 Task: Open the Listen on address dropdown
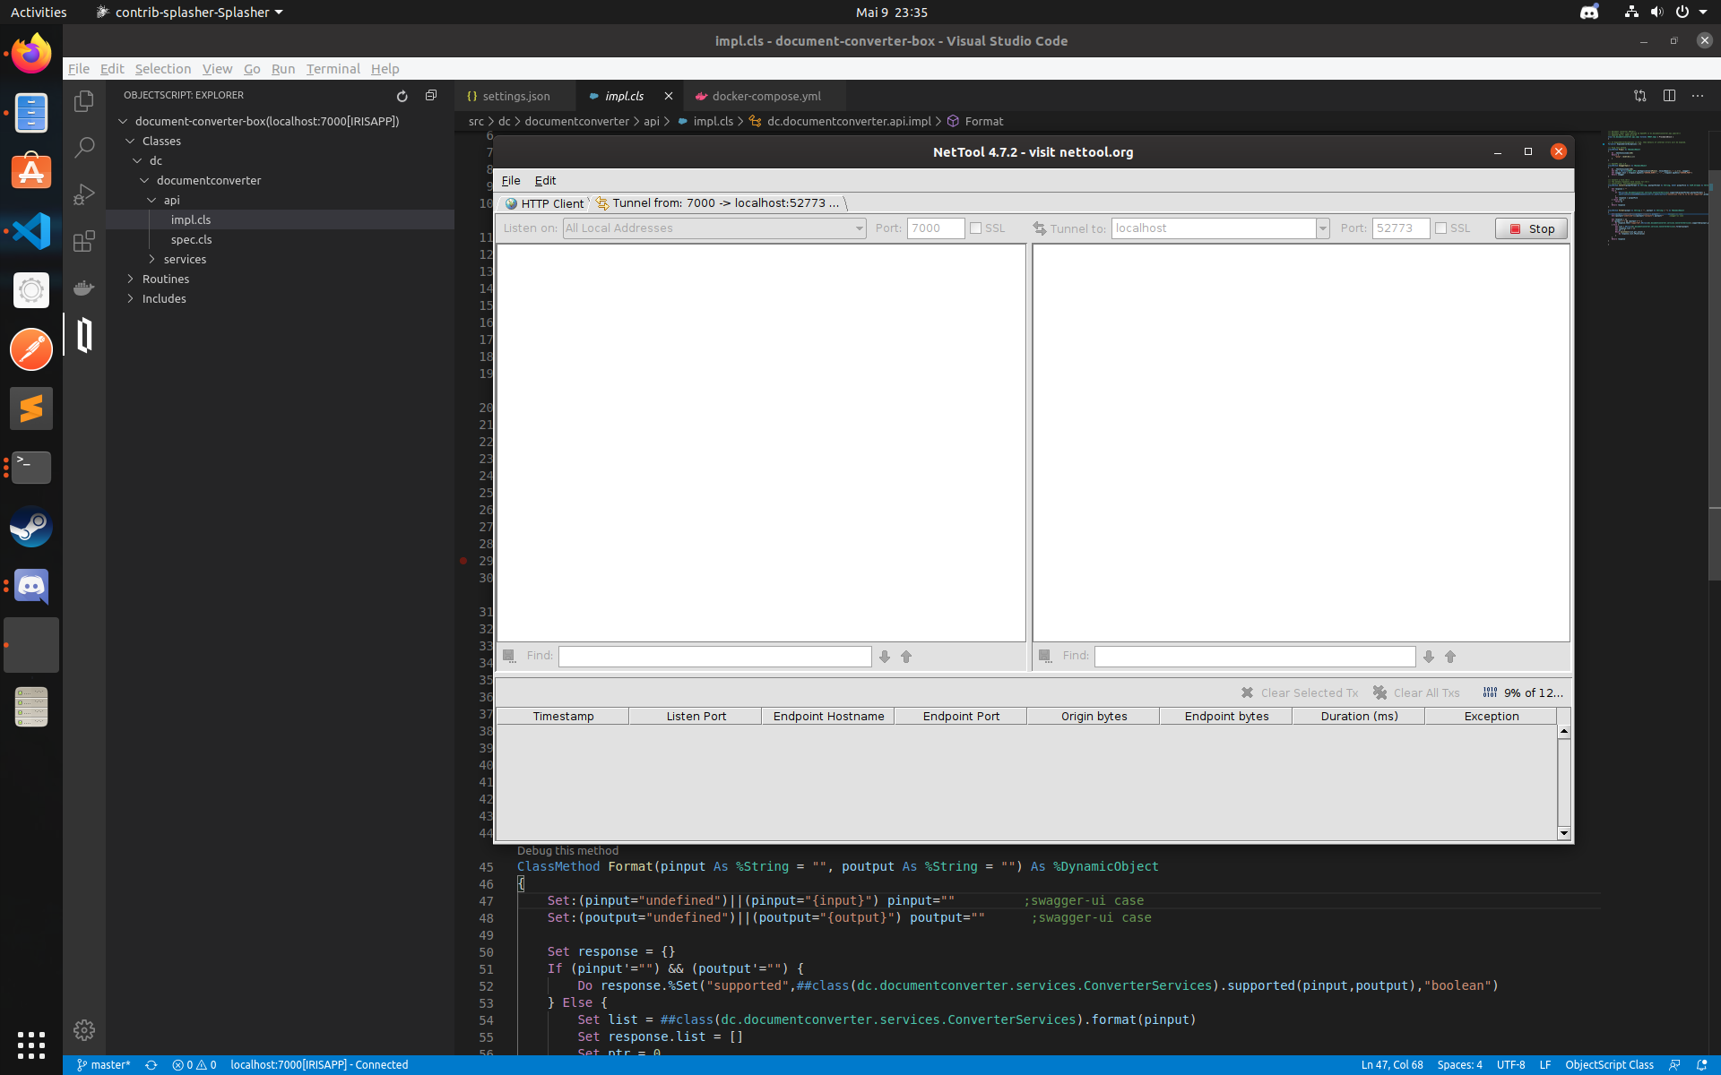(859, 228)
